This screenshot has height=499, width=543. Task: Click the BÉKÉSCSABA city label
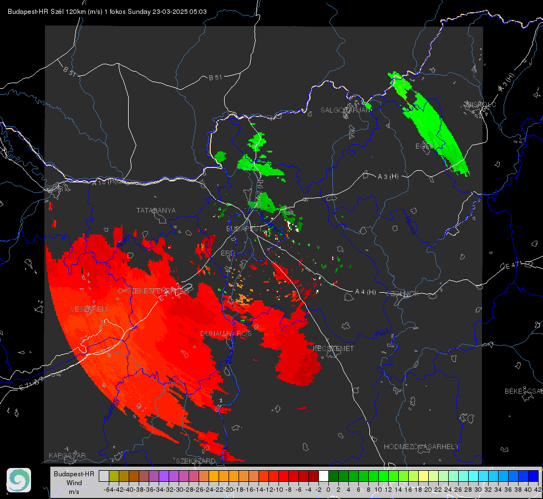click(524, 391)
